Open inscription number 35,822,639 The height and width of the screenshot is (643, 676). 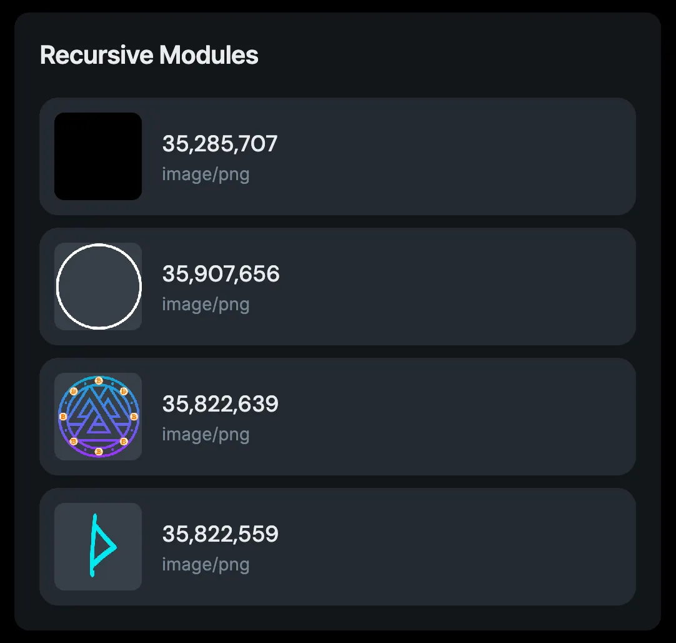click(x=220, y=404)
